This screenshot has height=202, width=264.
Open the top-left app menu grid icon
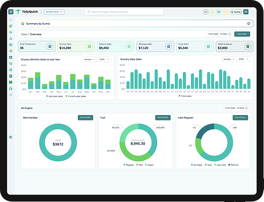(11, 12)
